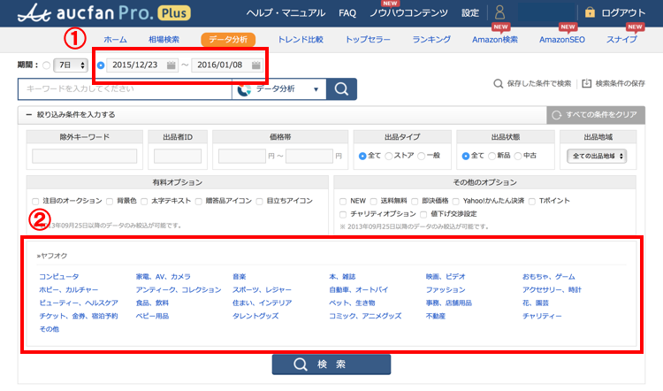
Task: Select the custom date range radio button
Action: point(101,65)
